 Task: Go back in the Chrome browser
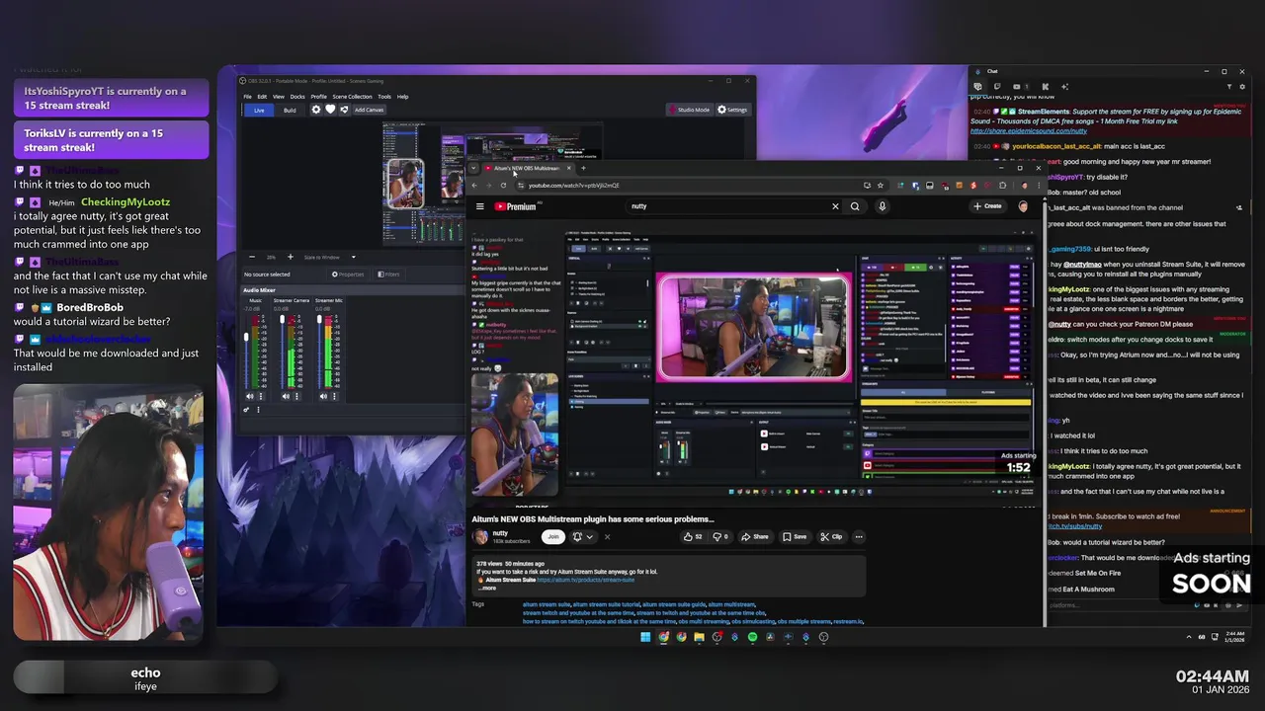point(474,185)
